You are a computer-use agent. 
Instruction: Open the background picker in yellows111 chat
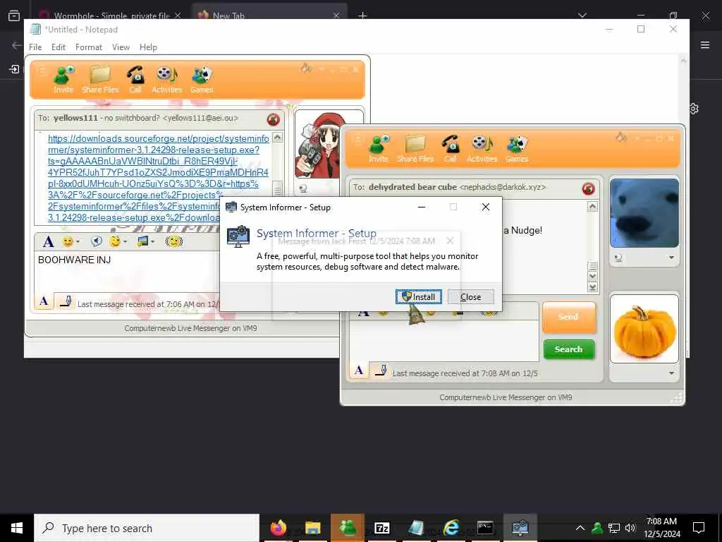(145, 241)
